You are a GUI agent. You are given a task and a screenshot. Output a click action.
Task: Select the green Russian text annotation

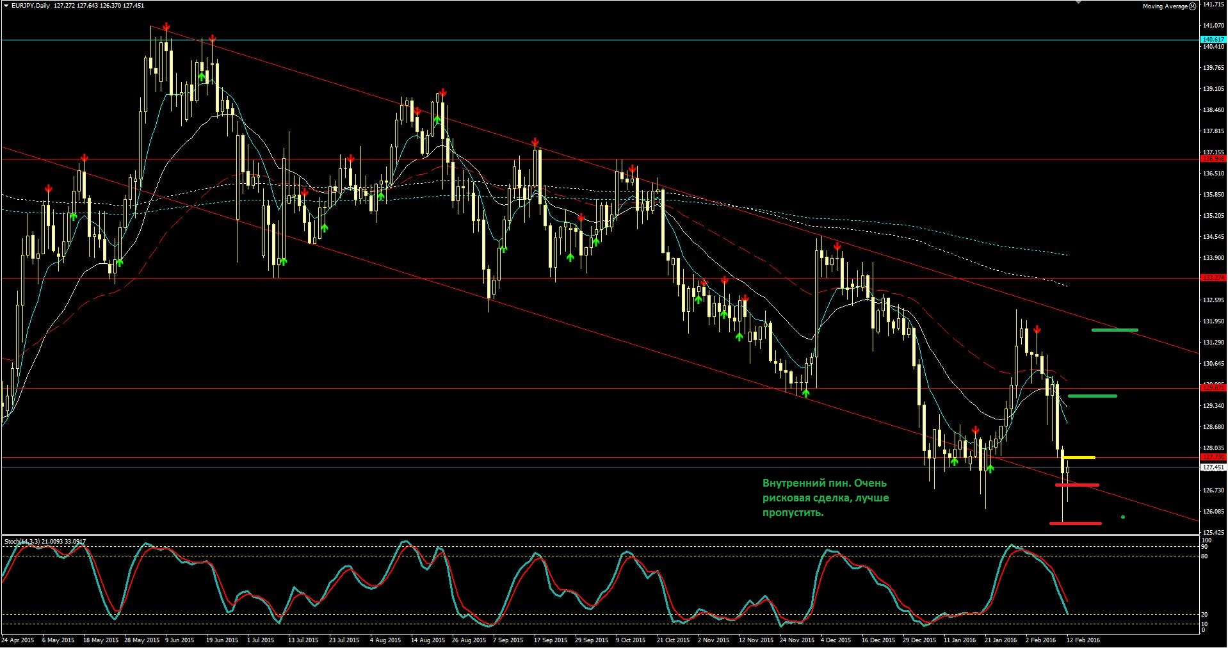825,498
